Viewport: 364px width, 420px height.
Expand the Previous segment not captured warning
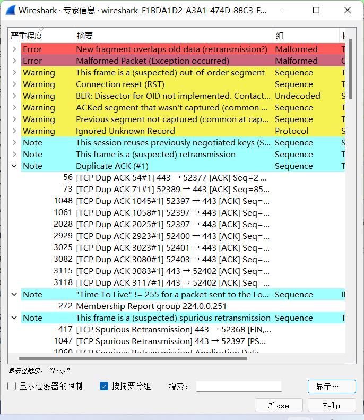coord(14,119)
